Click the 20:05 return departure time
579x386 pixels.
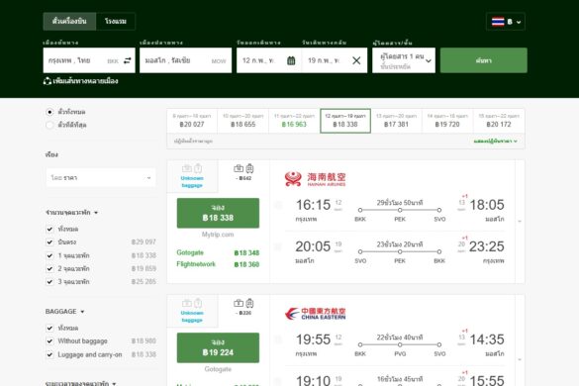[x=313, y=246]
